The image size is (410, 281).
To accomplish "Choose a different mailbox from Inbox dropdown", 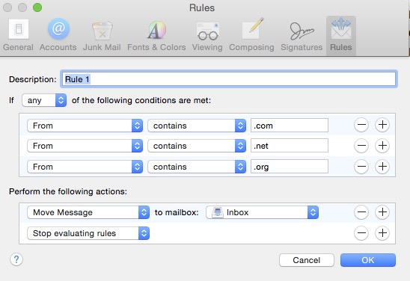I will [262, 212].
